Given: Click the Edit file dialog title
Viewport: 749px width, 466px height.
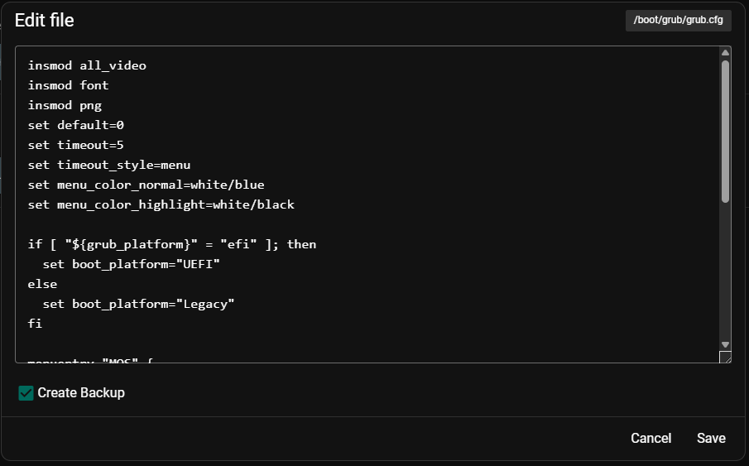Looking at the screenshot, I should point(45,21).
